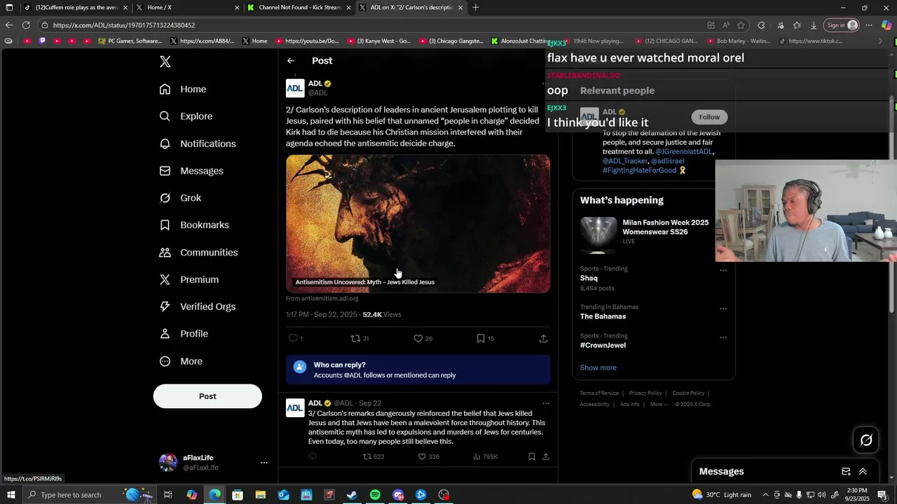Open browser downloads icon
This screenshot has width=897, height=504.
tap(814, 25)
